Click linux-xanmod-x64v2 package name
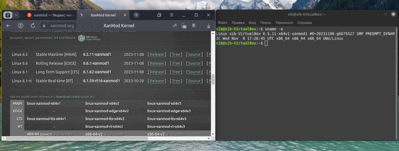This screenshot has height=151, width=399. [102, 103]
